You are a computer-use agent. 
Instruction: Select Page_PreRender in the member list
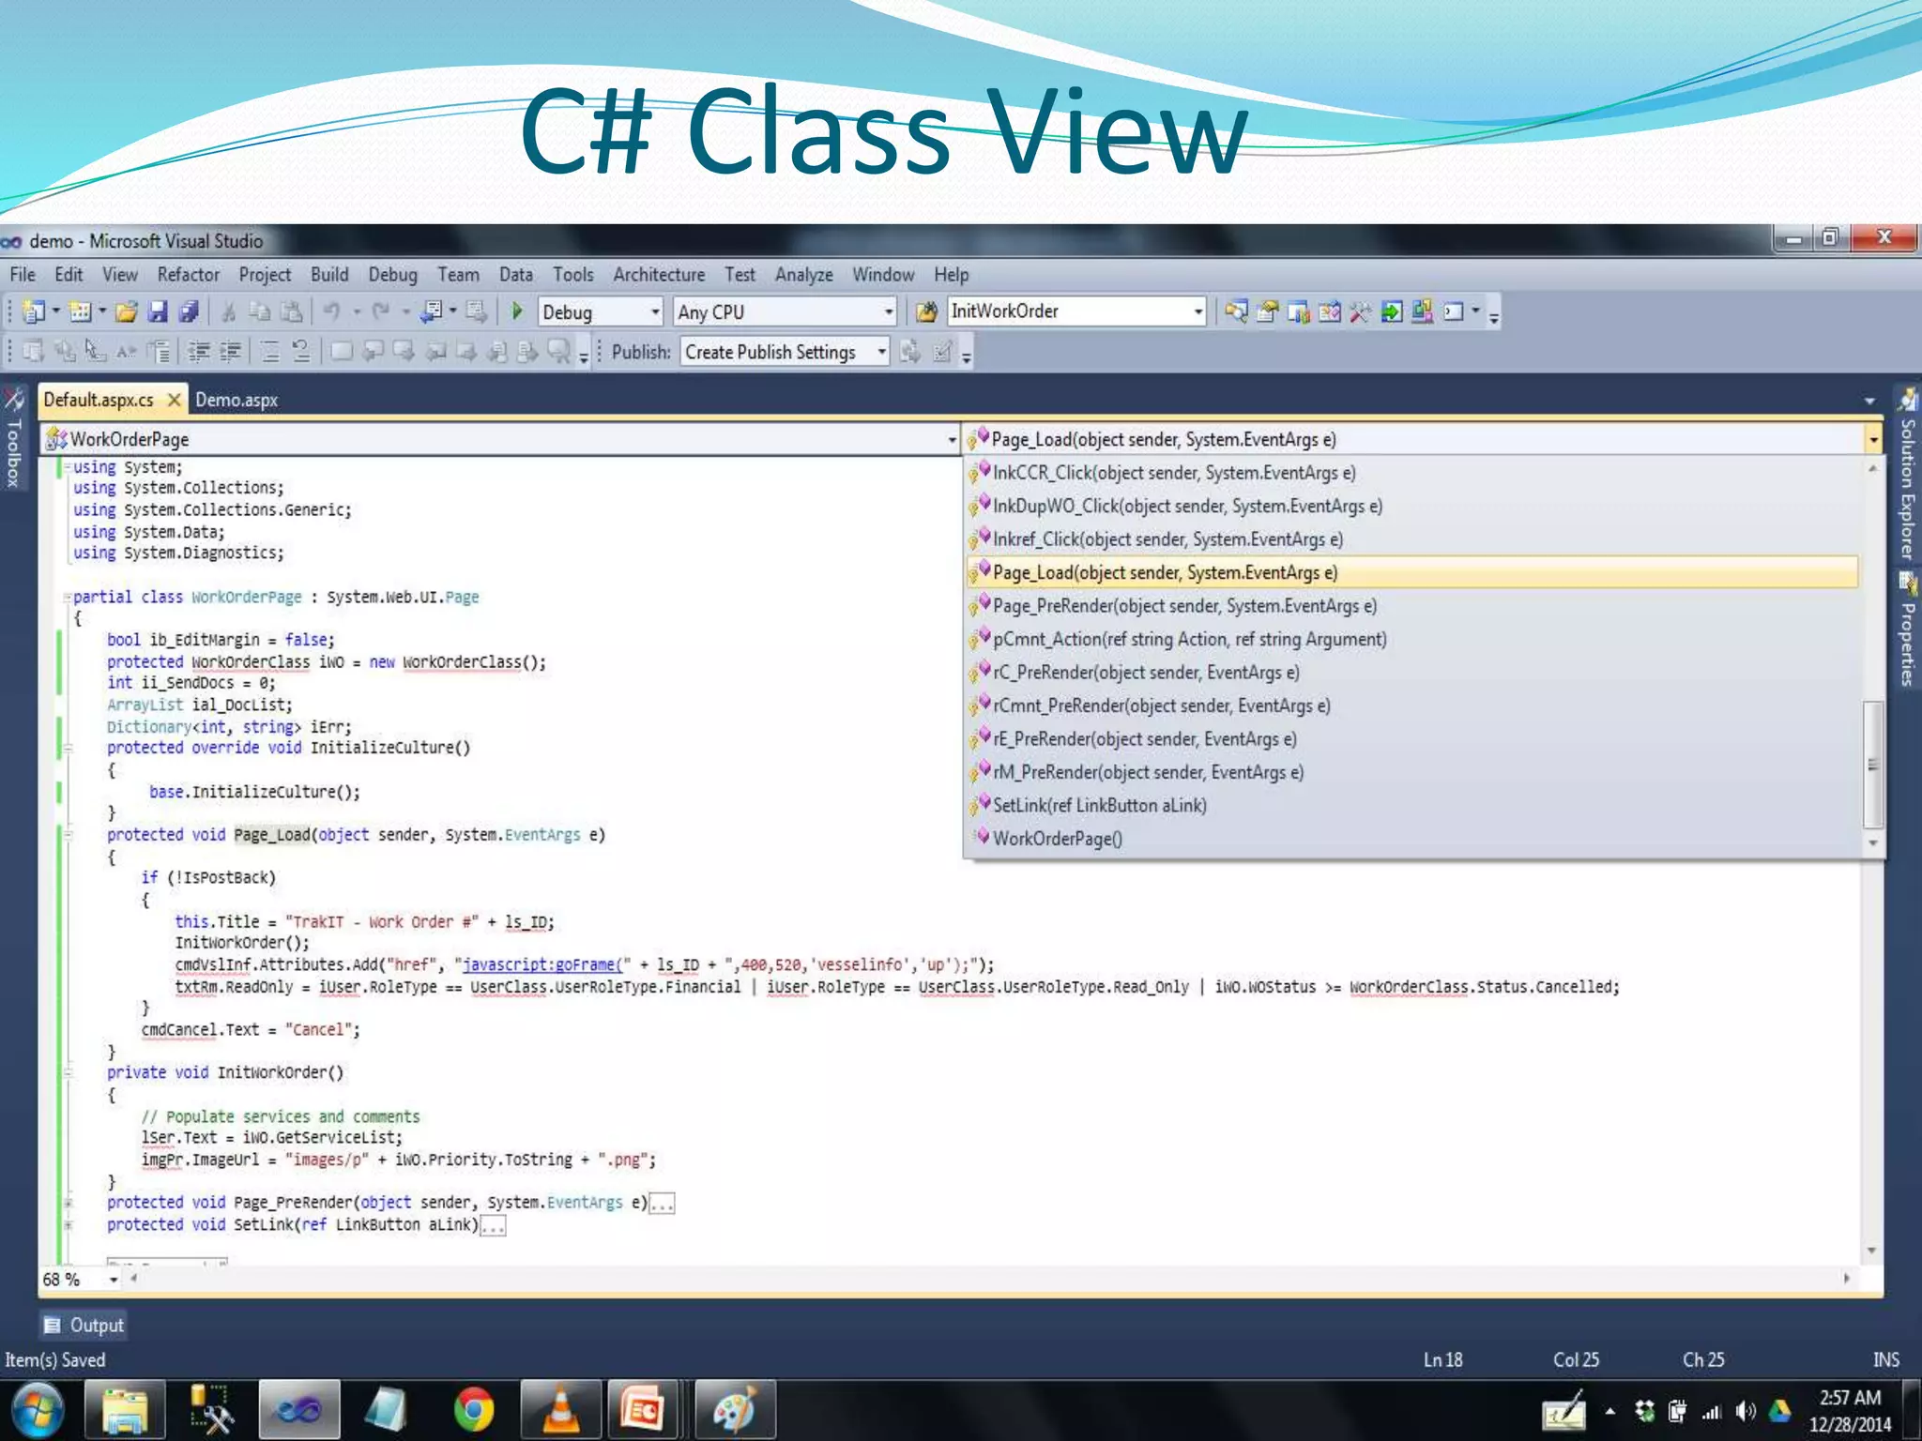tap(1183, 606)
